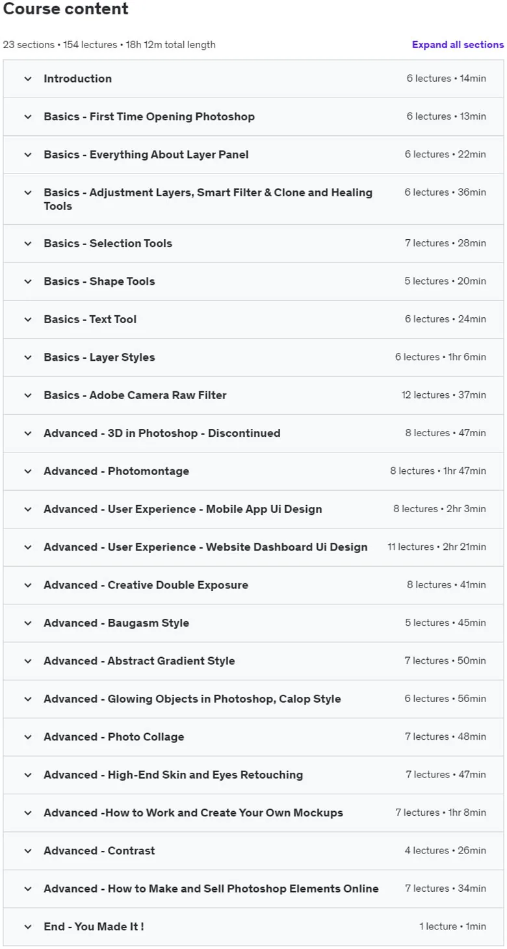
Task: Open Basics - Everything About Layer Panel section
Action: [x=253, y=155]
